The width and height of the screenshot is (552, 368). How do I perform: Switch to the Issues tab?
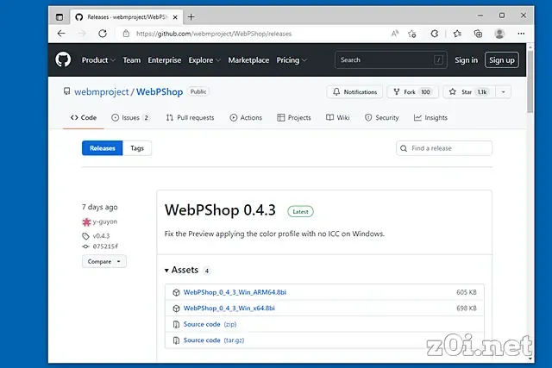point(130,117)
